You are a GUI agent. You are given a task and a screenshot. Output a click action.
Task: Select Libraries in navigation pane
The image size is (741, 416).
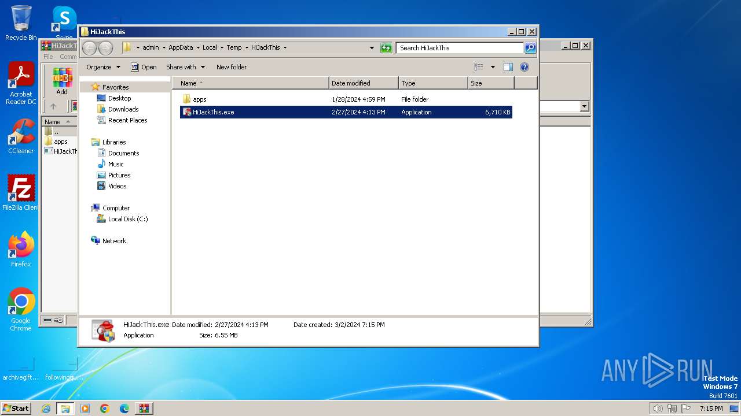pyautogui.click(x=114, y=142)
